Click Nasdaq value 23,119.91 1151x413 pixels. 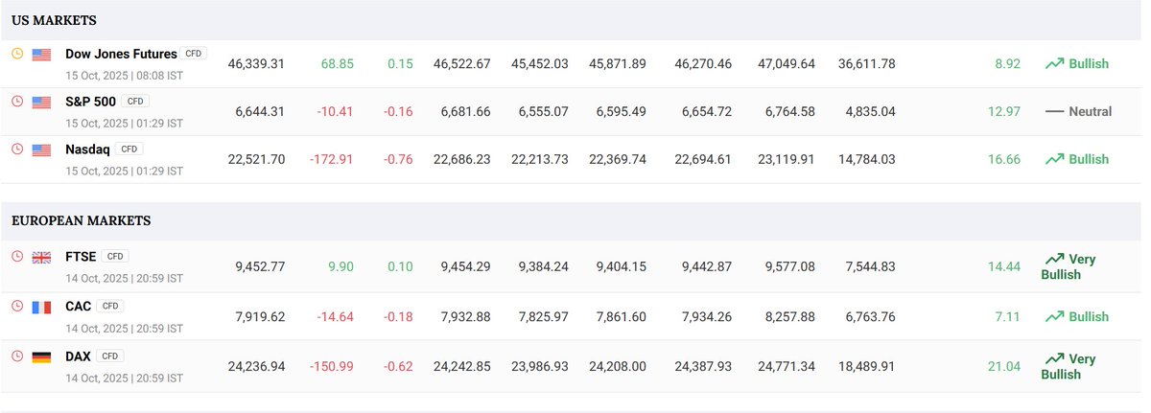point(787,159)
